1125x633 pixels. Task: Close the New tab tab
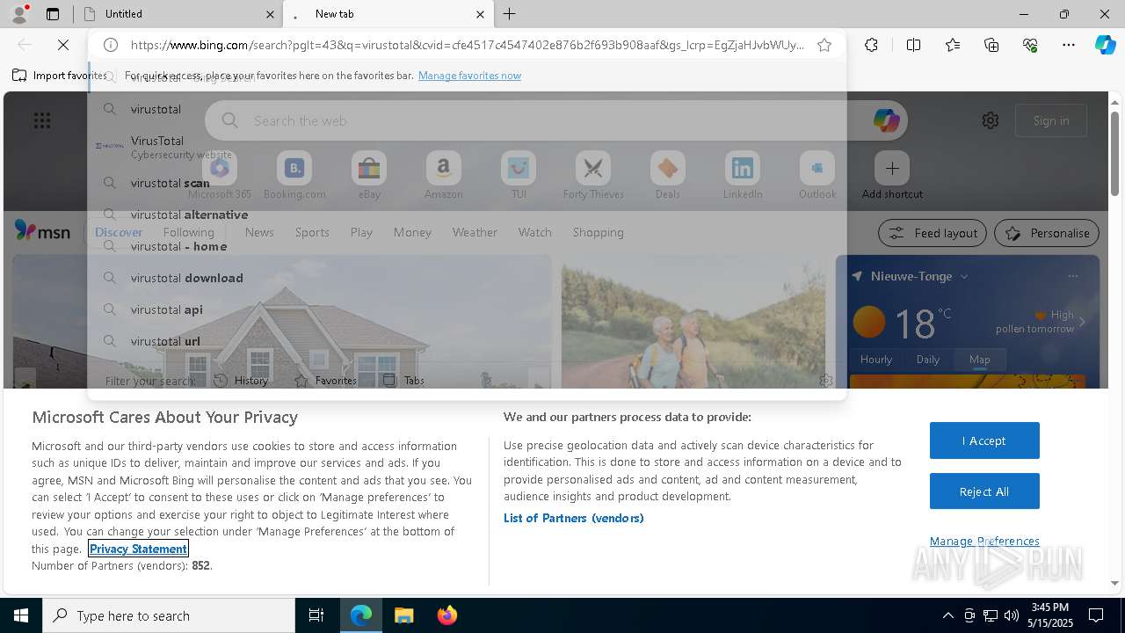tap(480, 14)
